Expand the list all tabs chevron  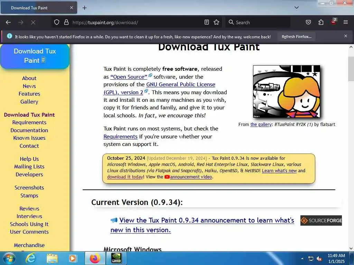(296, 8)
